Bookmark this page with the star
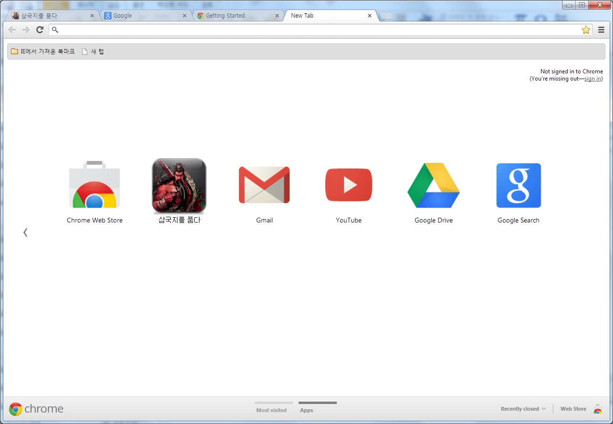Image resolution: width=613 pixels, height=424 pixels. pyautogui.click(x=586, y=30)
